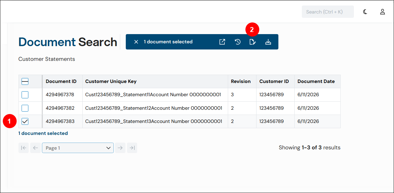The width and height of the screenshot is (394, 193).
Task: Toggle dark mode moon icon
Action: 365,12
